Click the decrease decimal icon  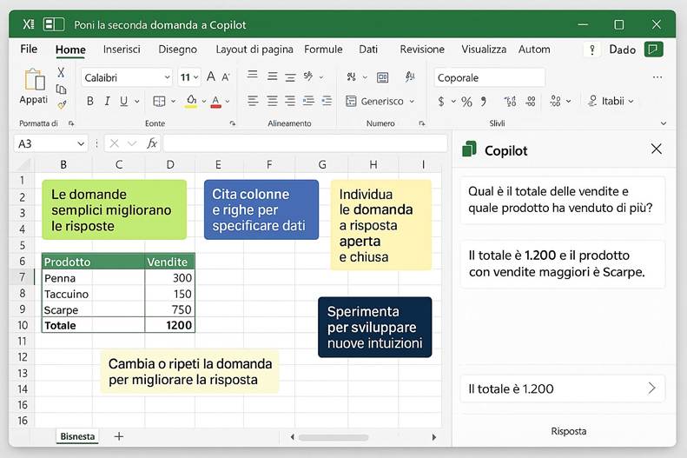tap(531, 102)
